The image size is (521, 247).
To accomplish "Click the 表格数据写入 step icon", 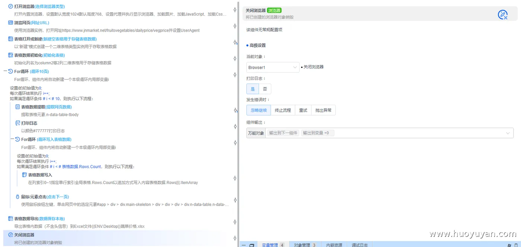I will [x=25, y=175].
